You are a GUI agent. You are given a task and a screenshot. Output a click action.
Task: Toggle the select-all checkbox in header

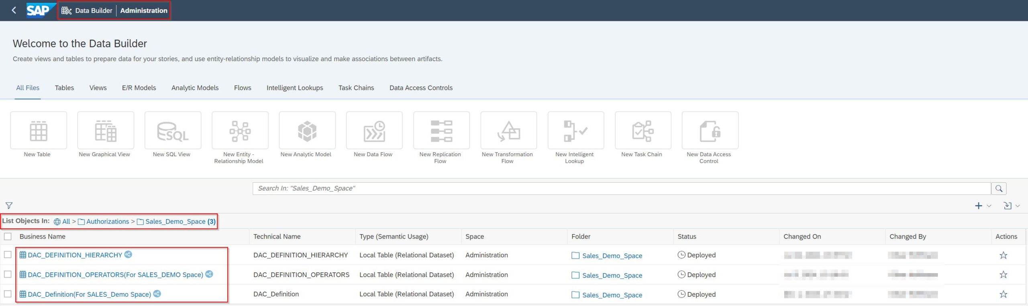click(x=8, y=237)
